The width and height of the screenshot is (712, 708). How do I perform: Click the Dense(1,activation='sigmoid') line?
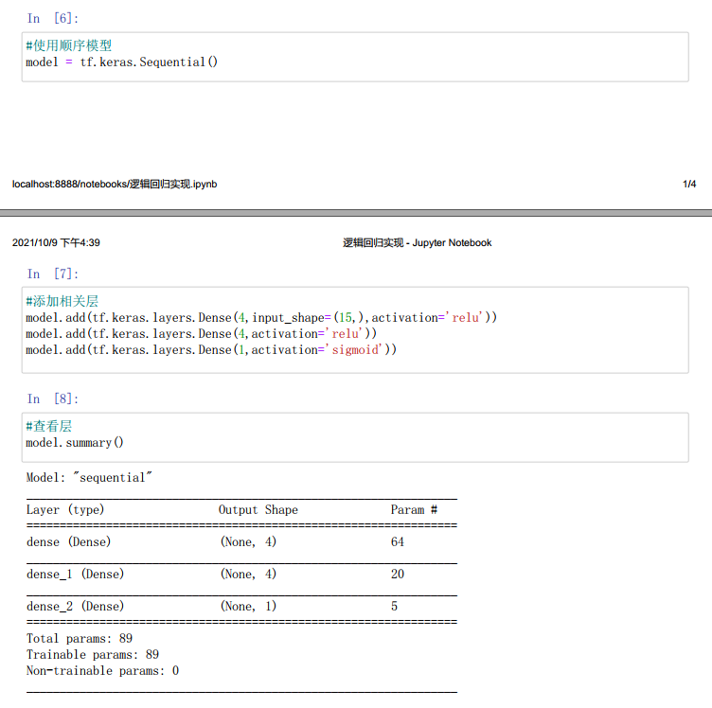(x=211, y=350)
